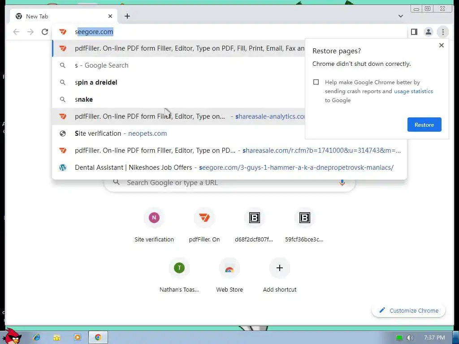Tick the crash reports checkbox
Screen dimensions: 459x344
(316, 82)
